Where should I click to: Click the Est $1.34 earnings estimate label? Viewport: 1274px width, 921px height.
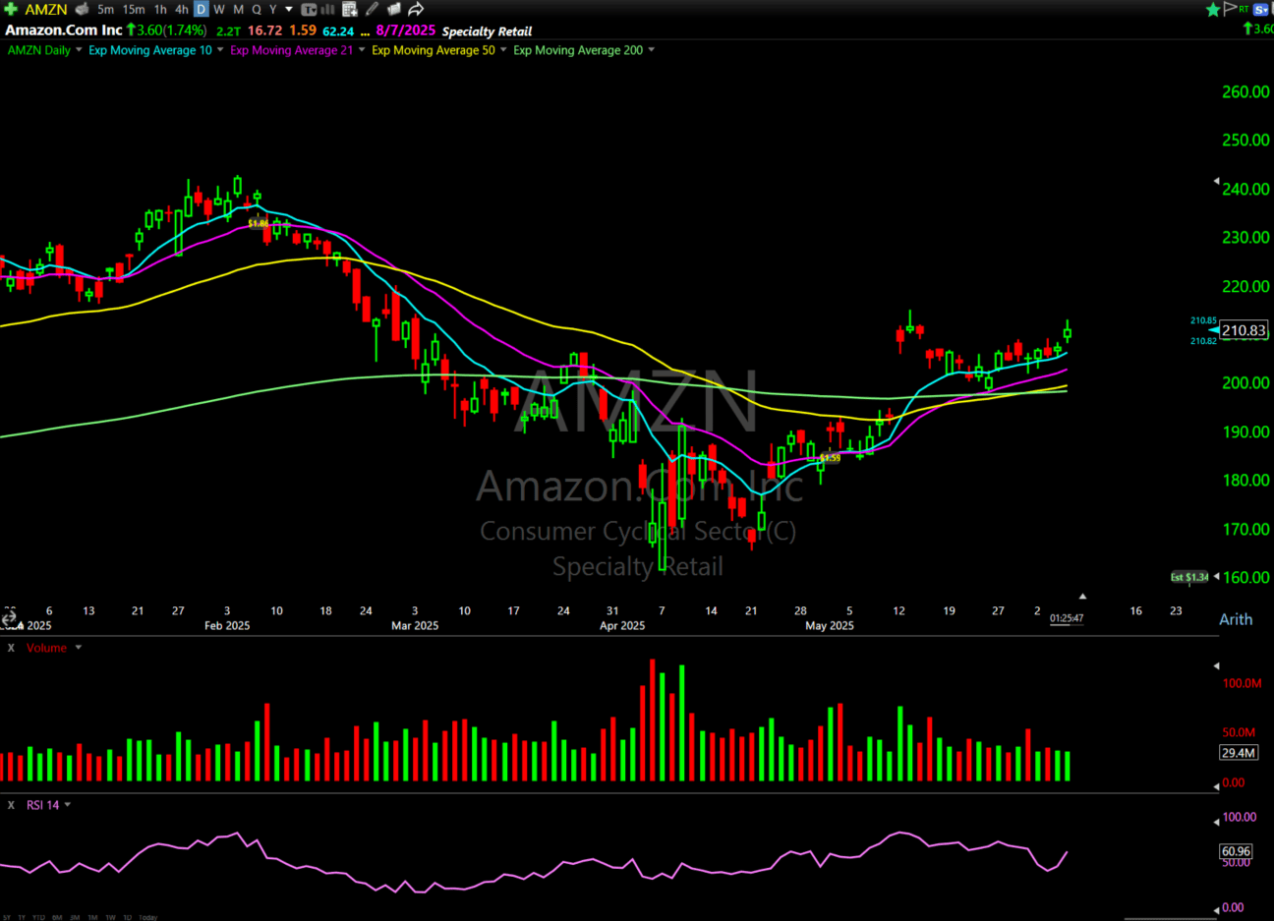(x=1189, y=577)
